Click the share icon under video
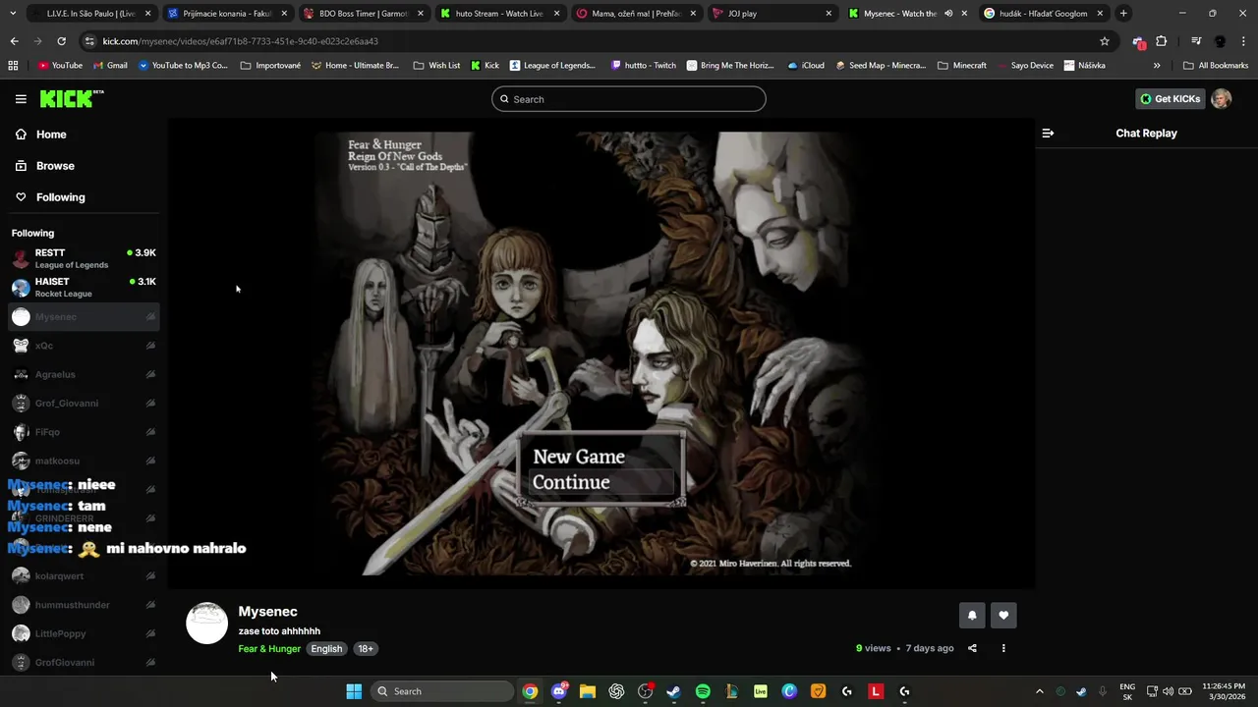The image size is (1258, 707). click(x=972, y=648)
